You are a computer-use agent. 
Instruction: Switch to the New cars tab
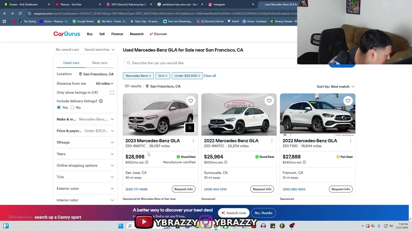click(100, 63)
